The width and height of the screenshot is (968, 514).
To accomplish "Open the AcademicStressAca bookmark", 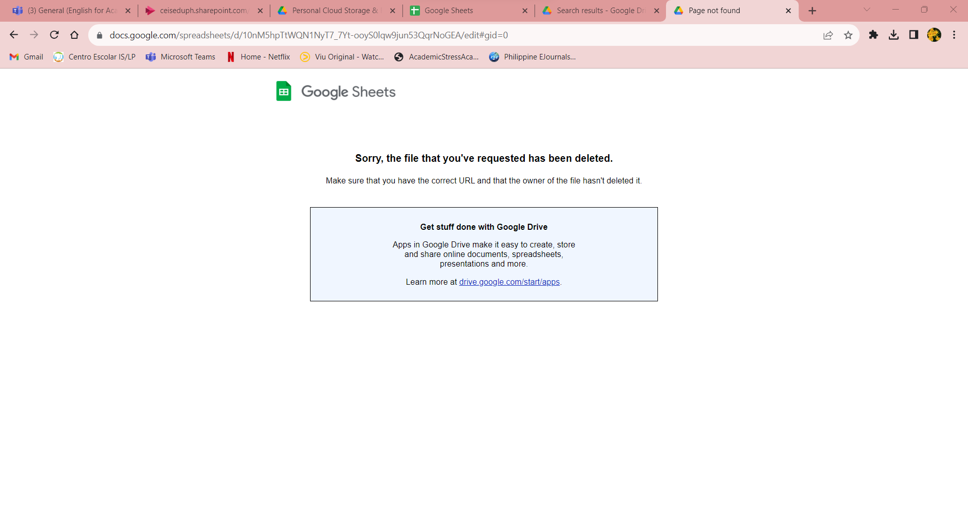I will coord(437,57).
